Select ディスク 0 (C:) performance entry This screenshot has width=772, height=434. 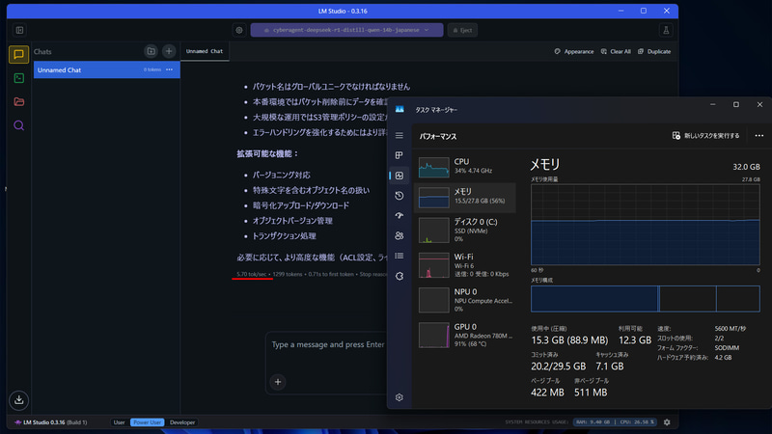465,231
